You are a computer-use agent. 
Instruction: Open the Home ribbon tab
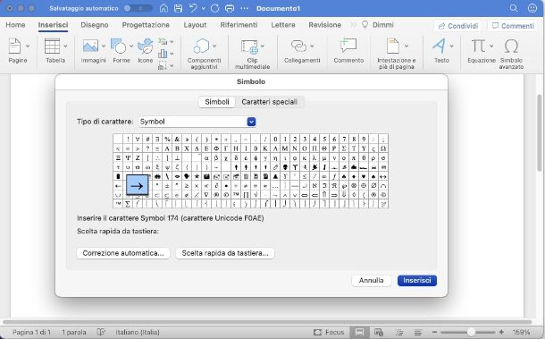click(15, 25)
